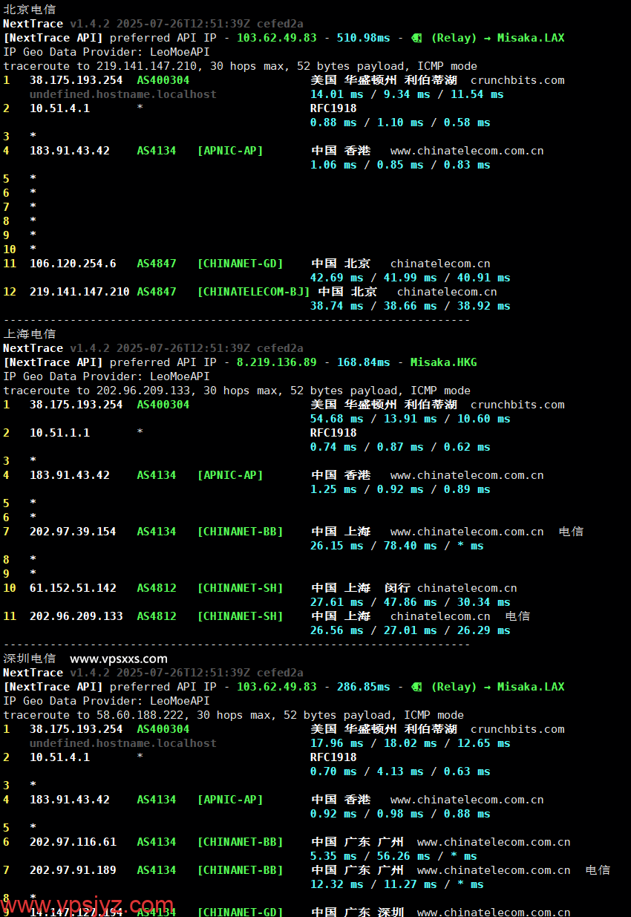Click the API IP 8.219.136.89
The width and height of the screenshot is (631, 917).
pos(276,362)
